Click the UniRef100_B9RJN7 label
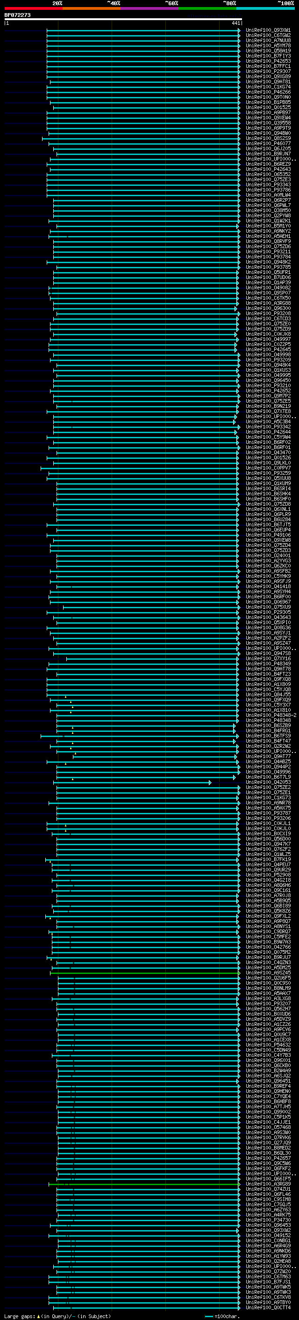299x1320 pixels. (x=268, y=154)
